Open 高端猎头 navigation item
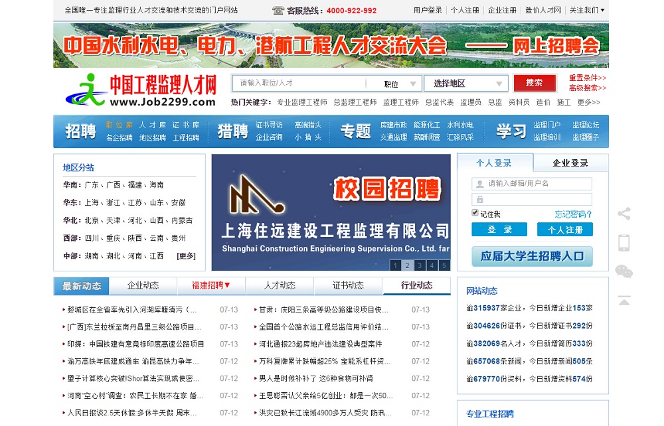 coord(308,125)
